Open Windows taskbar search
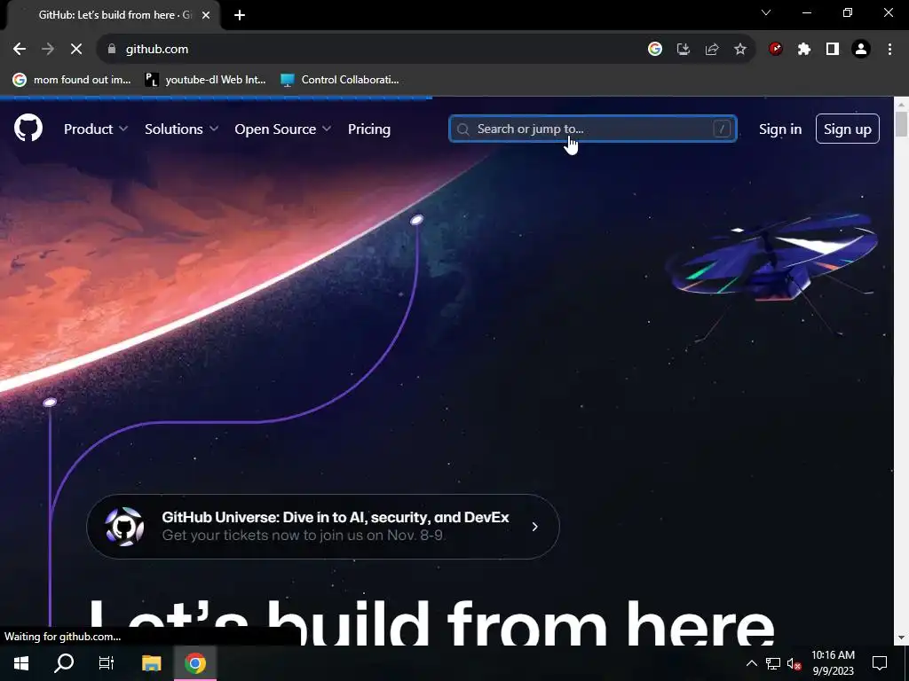The image size is (909, 681). click(64, 663)
